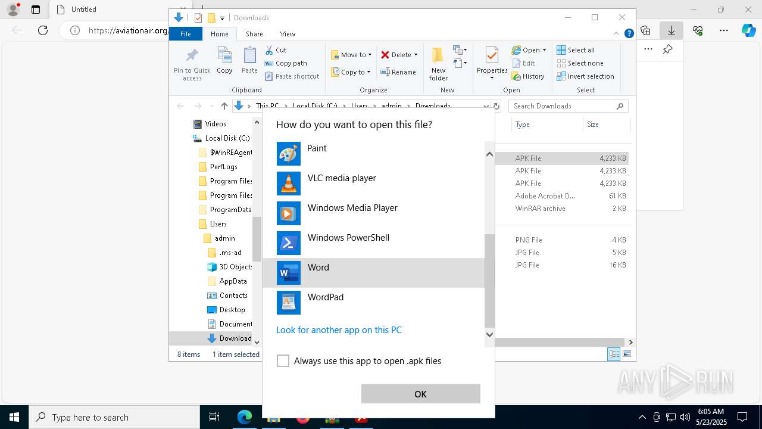
Task: Switch to View ribbon tab
Action: click(x=288, y=34)
